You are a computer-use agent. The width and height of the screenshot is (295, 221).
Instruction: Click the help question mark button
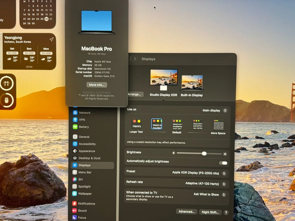(x=226, y=212)
